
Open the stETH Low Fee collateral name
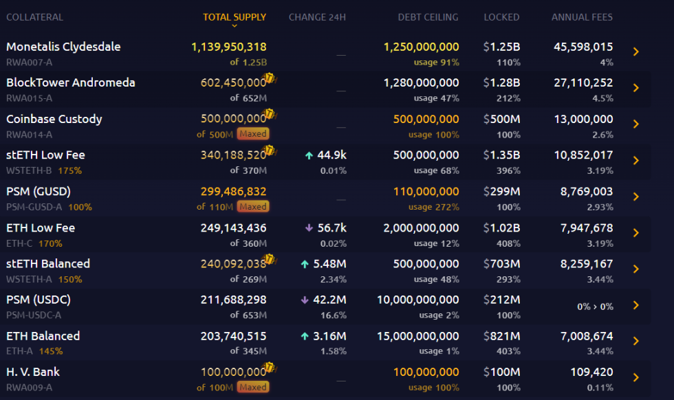coord(45,155)
